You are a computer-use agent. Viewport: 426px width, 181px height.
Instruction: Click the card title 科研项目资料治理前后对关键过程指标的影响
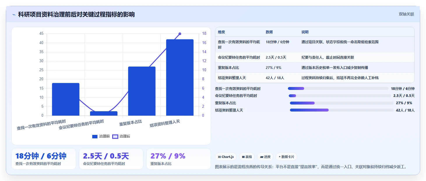76,15
